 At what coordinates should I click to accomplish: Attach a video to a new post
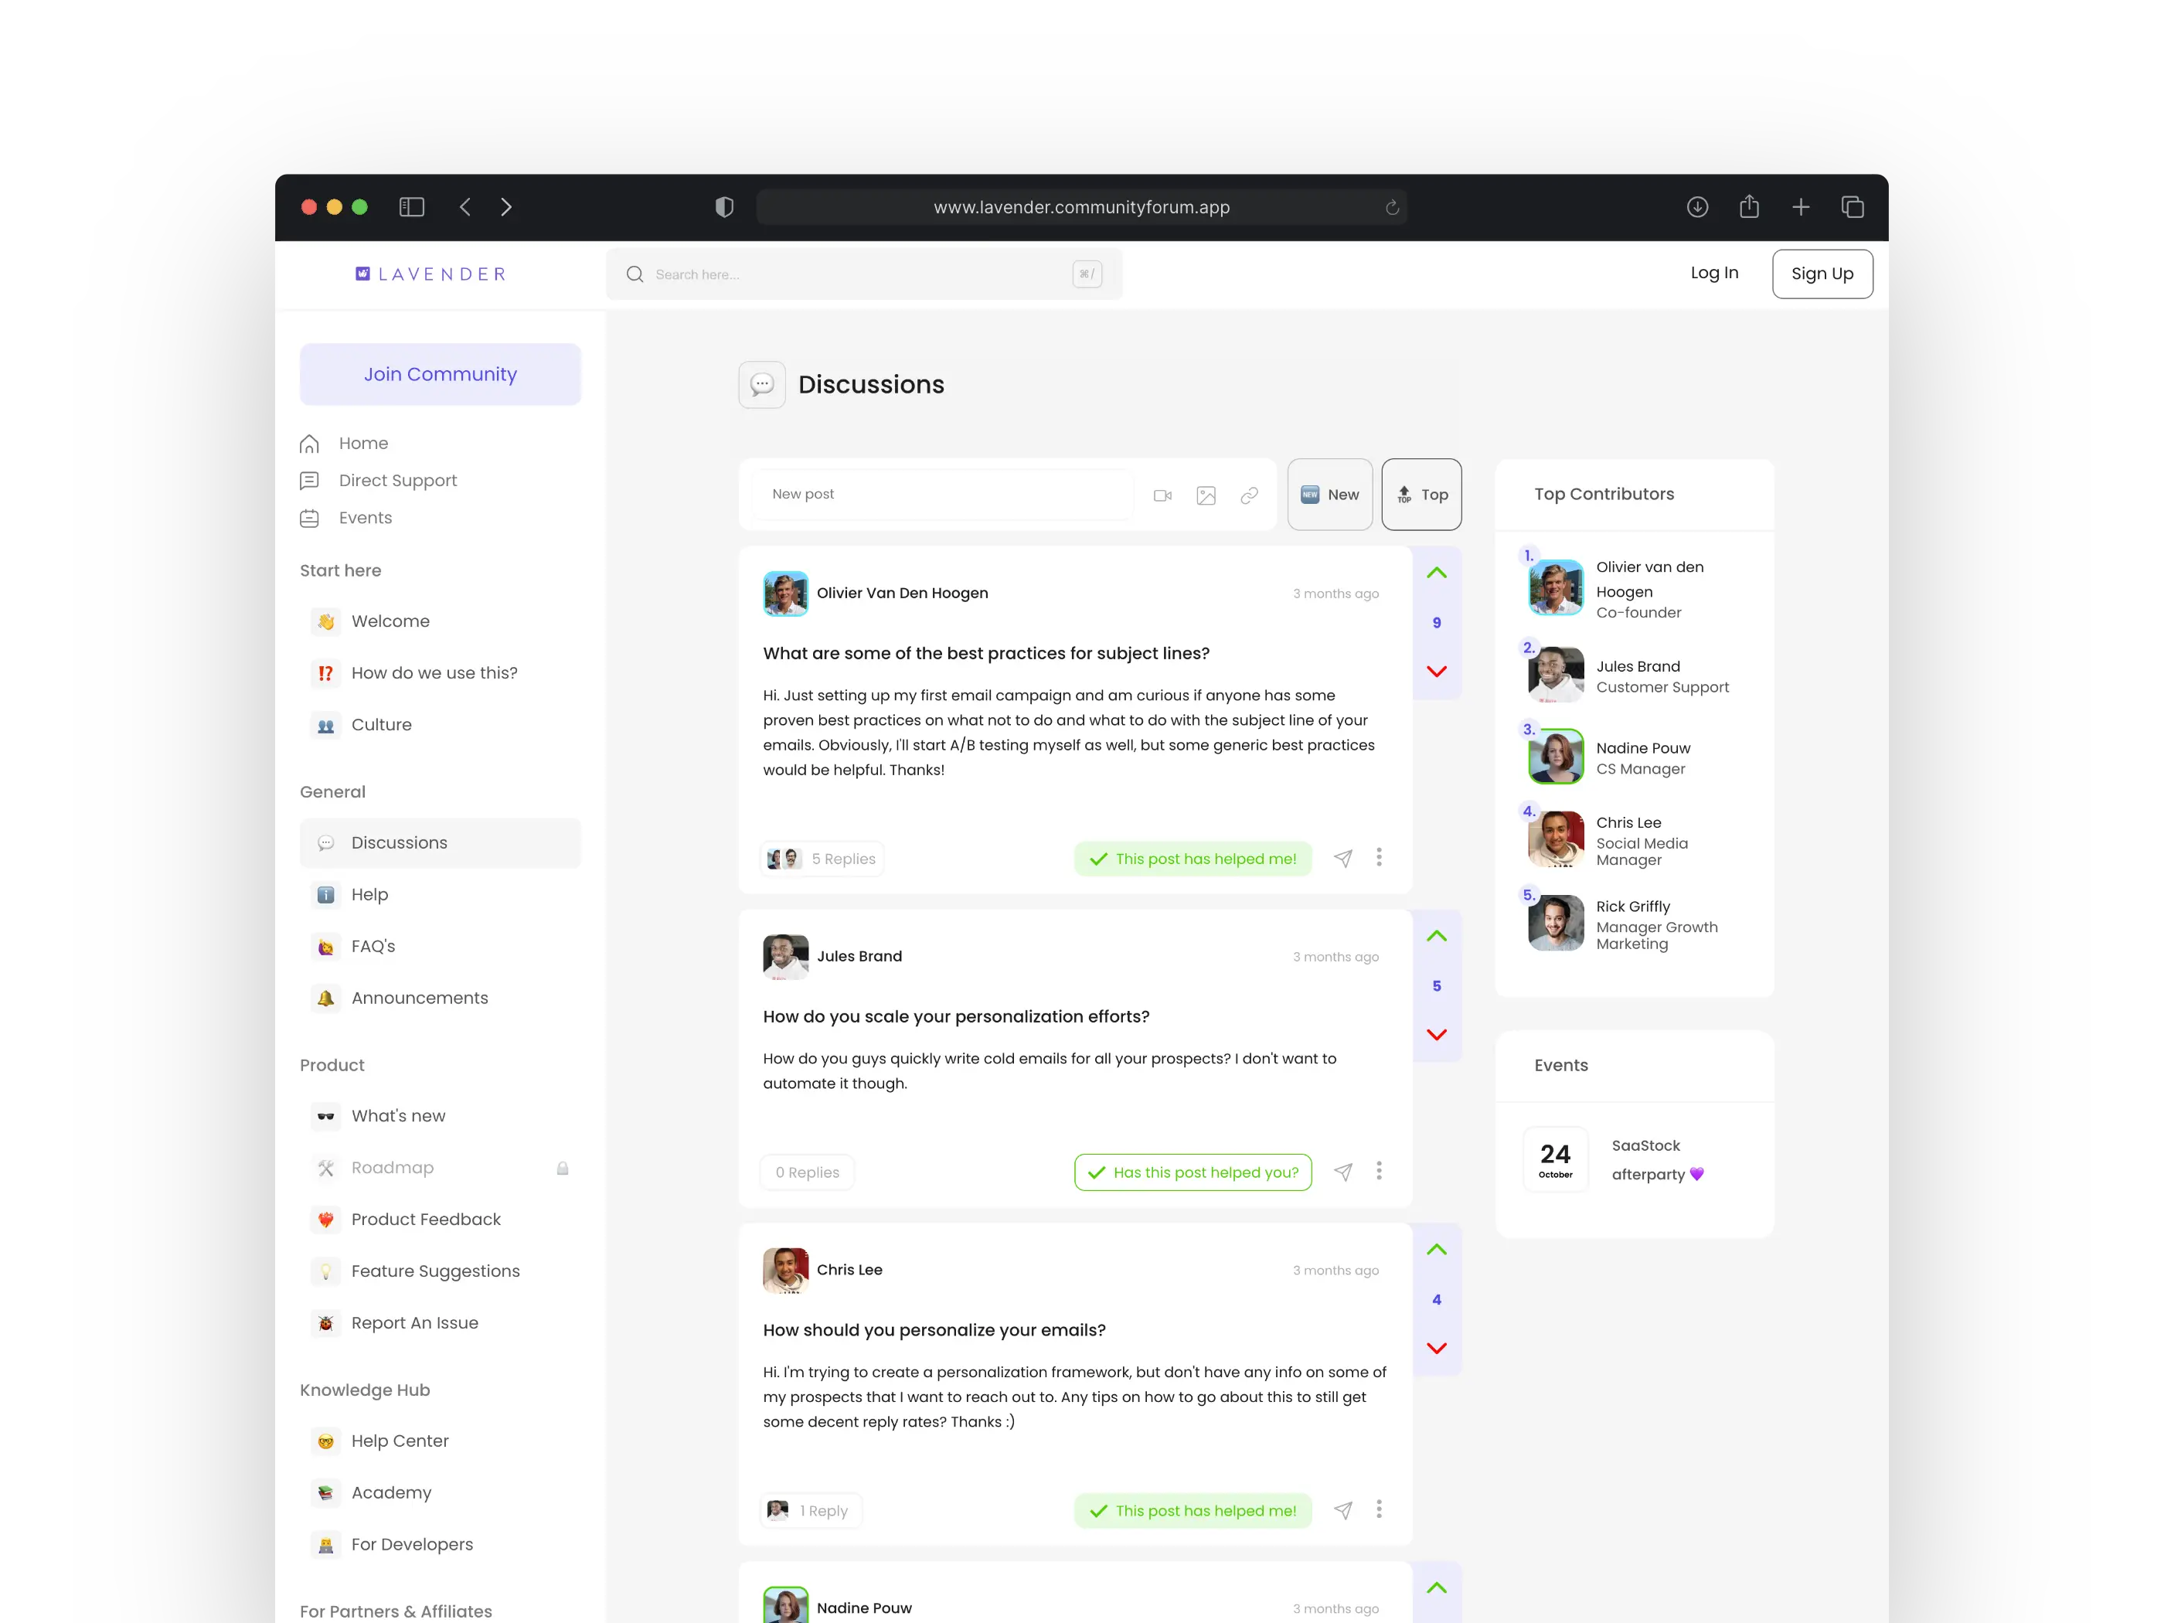point(1162,495)
